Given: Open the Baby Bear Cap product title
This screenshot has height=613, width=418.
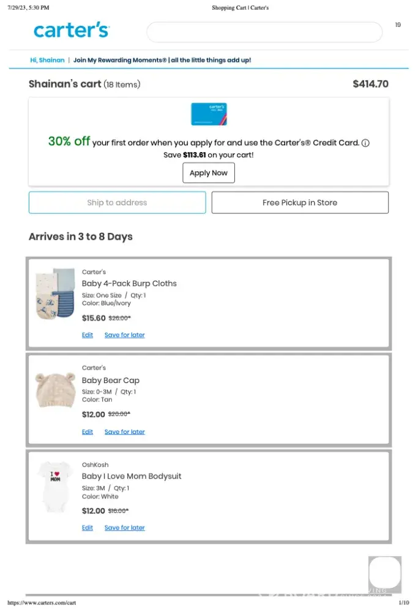Looking at the screenshot, I should point(111,380).
